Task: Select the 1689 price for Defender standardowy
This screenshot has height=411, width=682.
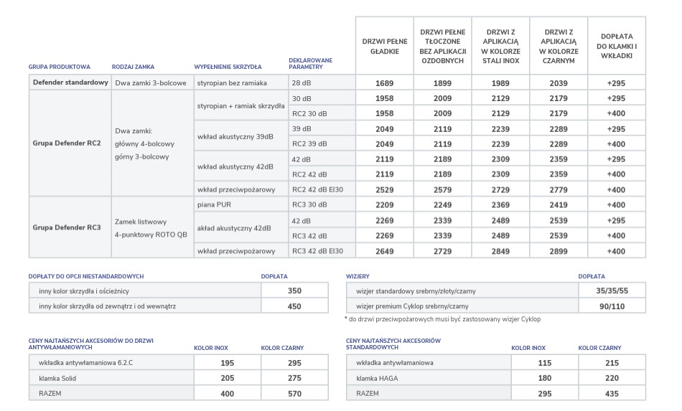Action: pyautogui.click(x=384, y=83)
